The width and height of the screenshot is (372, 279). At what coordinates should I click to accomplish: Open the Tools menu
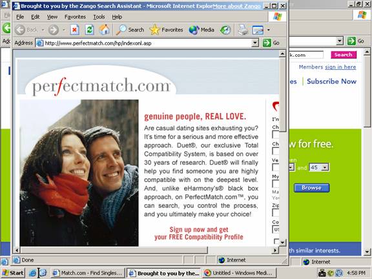point(99,17)
